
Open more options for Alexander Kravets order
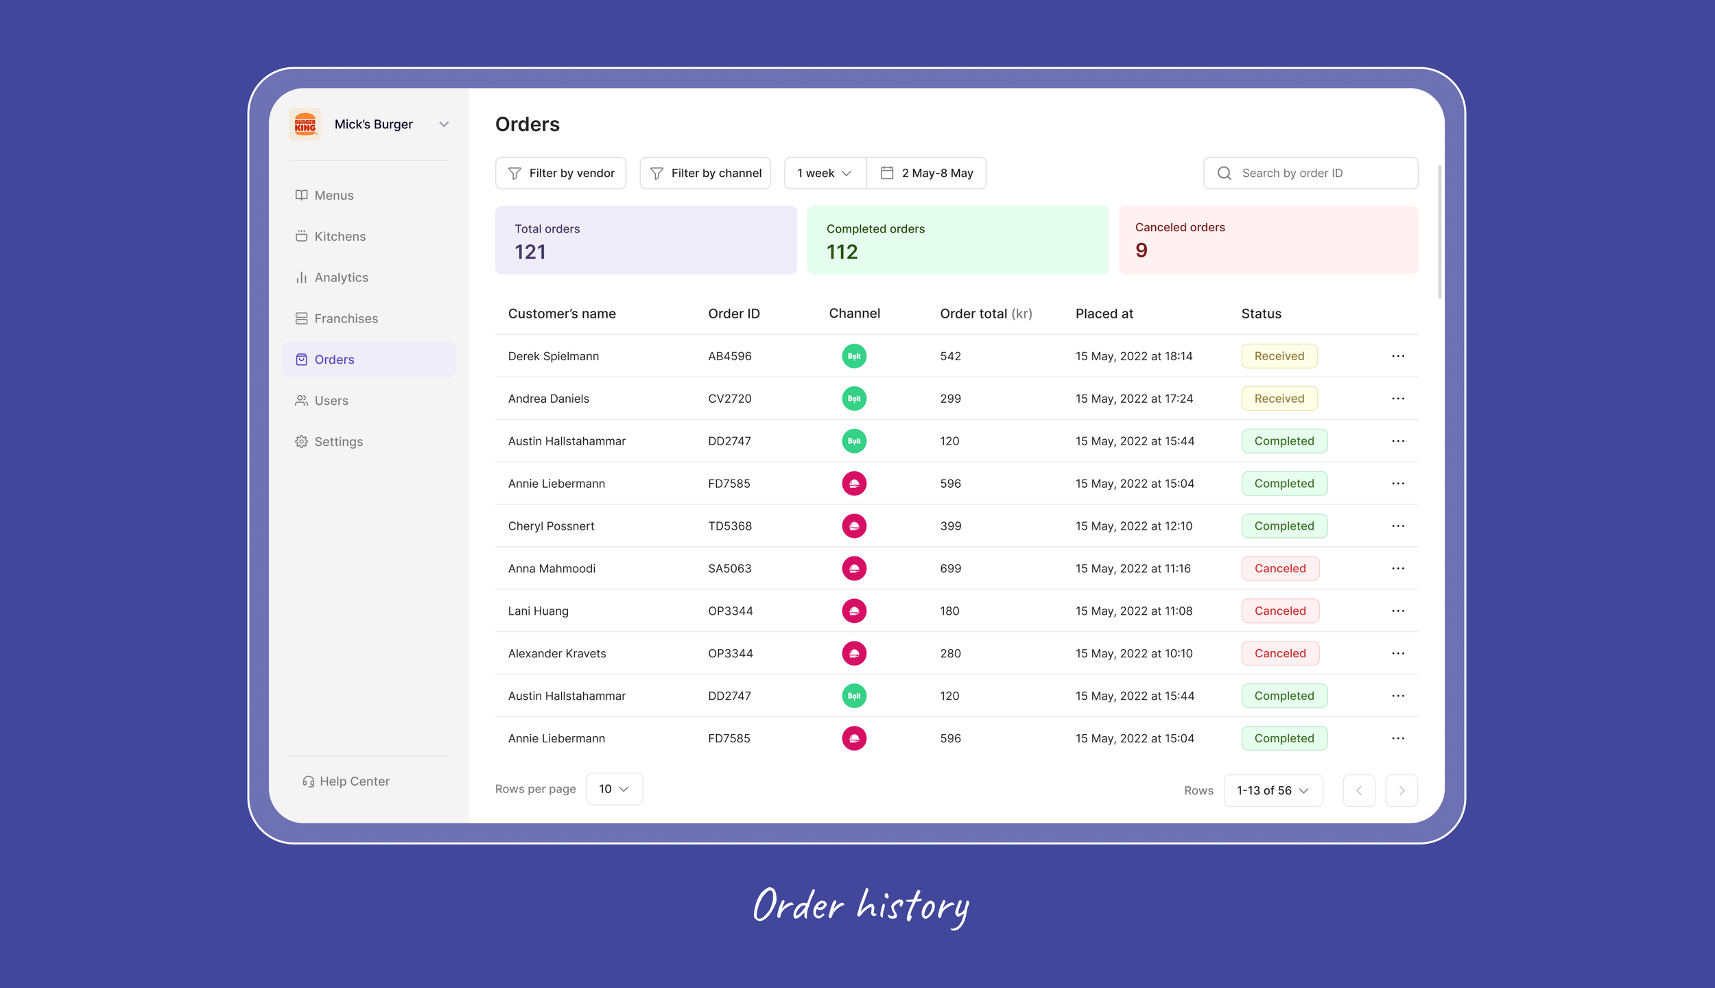point(1398,654)
